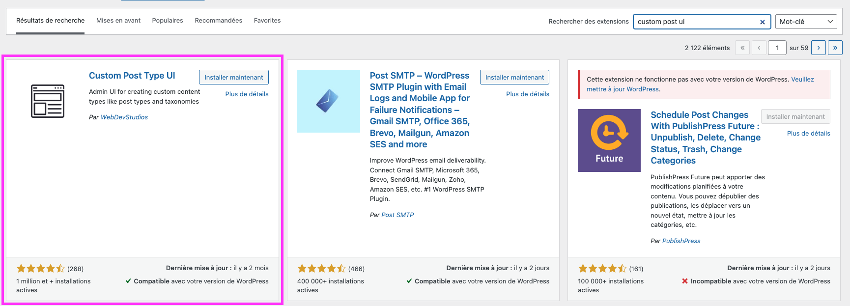Viewport: 850px width, 306px height.
Task: Switch to Populaires tab
Action: 168,21
